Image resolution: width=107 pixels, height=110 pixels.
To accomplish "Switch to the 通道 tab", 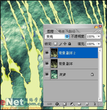I will coord(61,31).
